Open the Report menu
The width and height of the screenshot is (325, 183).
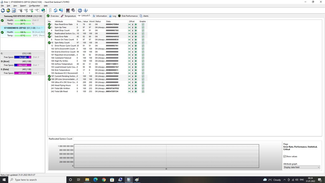[x=23, y=6]
